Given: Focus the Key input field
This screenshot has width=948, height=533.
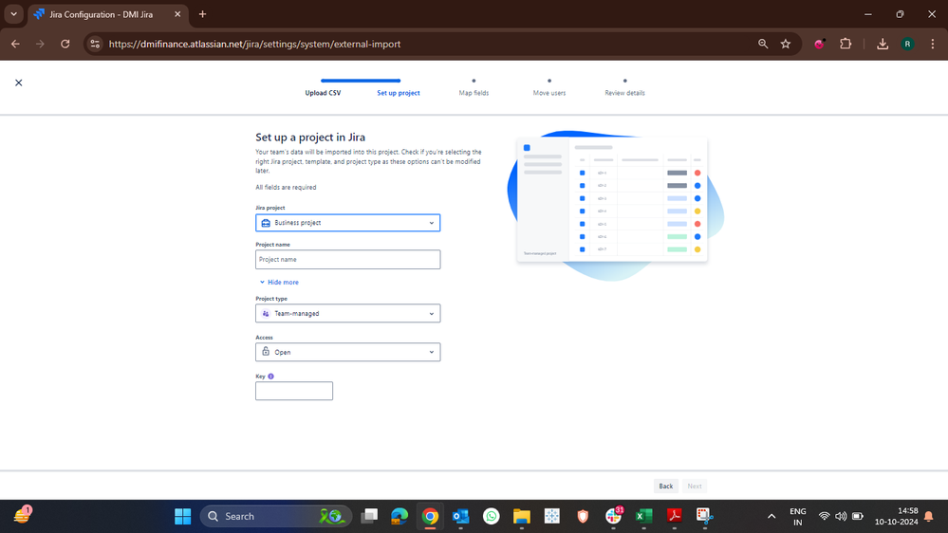Looking at the screenshot, I should [294, 391].
